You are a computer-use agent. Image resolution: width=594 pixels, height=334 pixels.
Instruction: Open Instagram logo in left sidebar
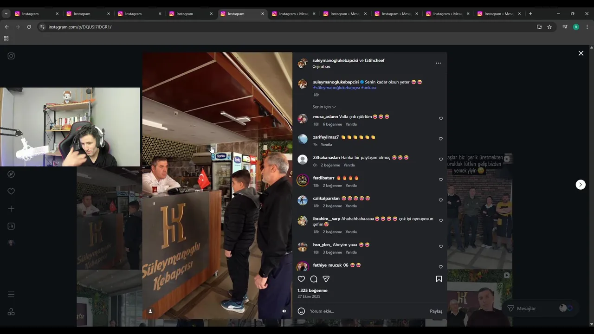pyautogui.click(x=11, y=56)
